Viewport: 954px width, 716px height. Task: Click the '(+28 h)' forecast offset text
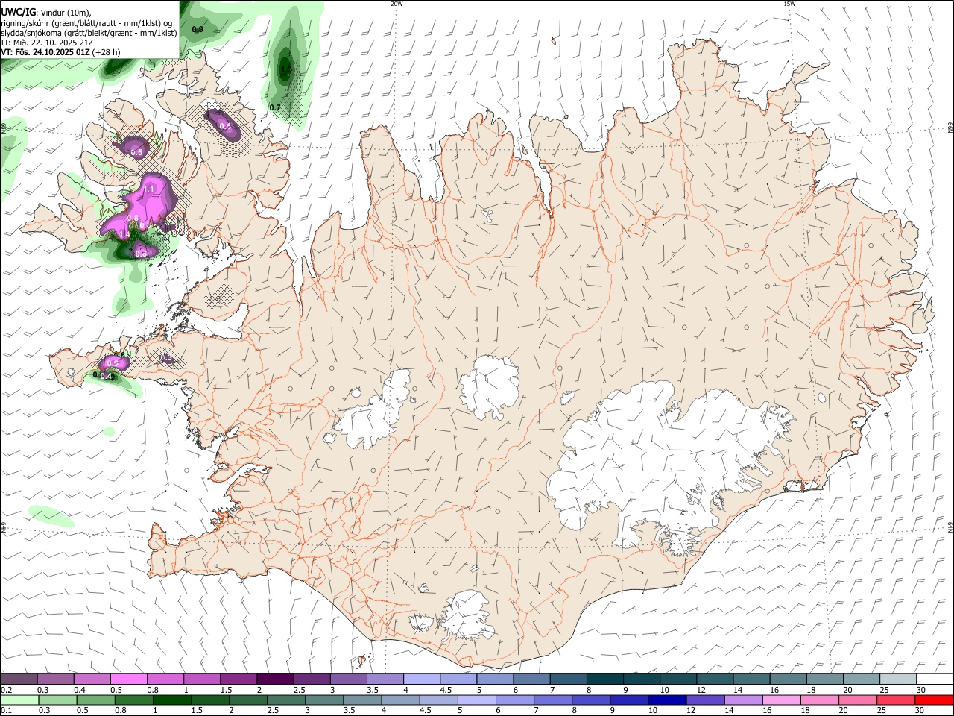point(107,52)
